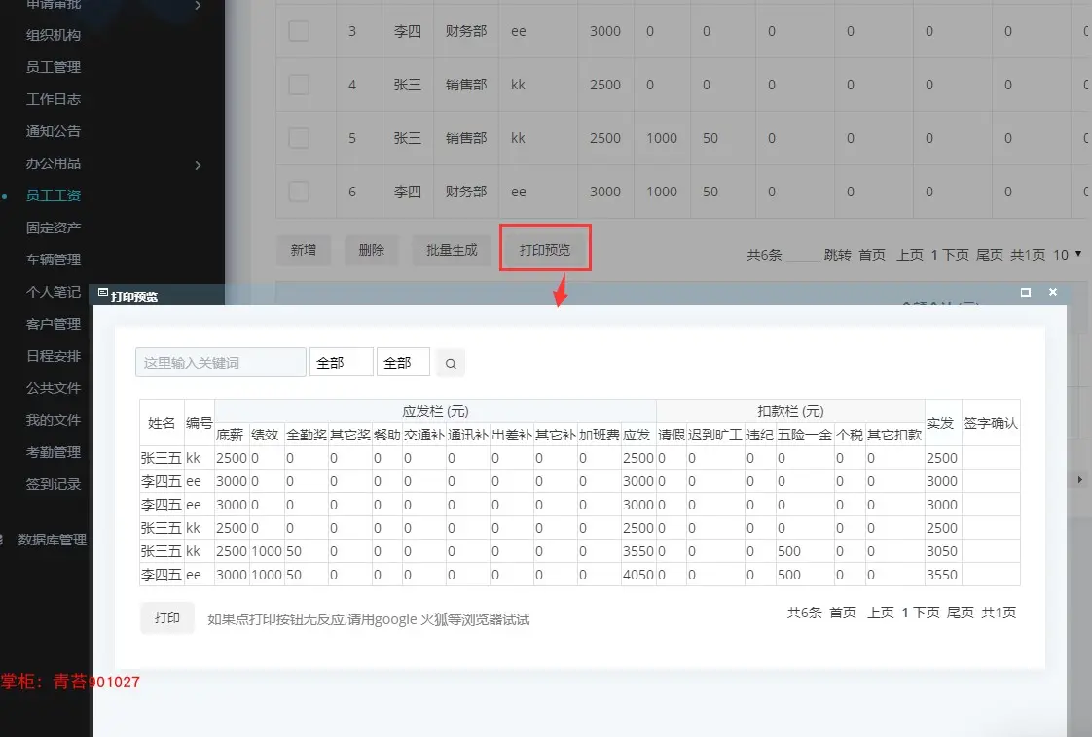The height and width of the screenshot is (737, 1092).
Task: Open 公共文件 sidebar item
Action: click(54, 388)
